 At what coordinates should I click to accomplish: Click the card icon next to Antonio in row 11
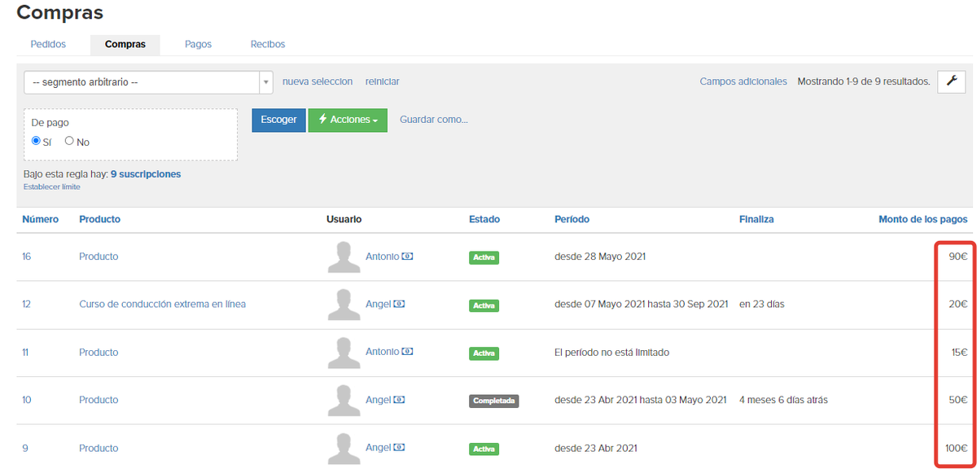(408, 352)
